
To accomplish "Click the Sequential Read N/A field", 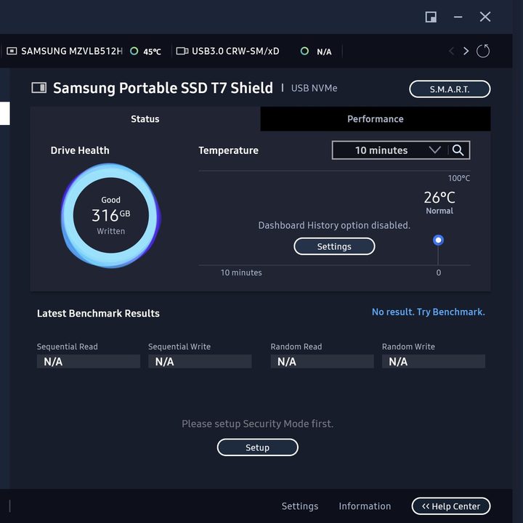I will pyautogui.click(x=89, y=361).
